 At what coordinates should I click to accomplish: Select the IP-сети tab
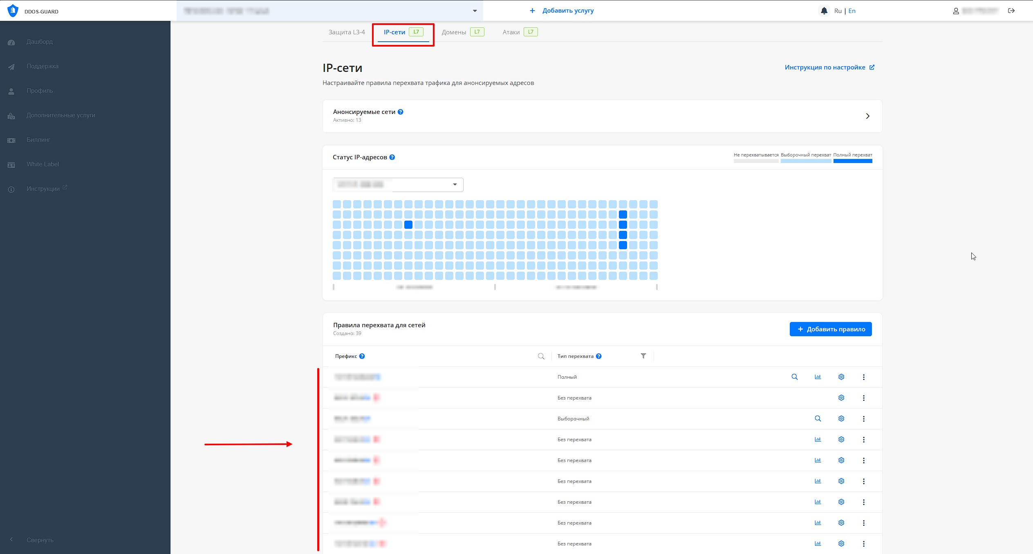pyautogui.click(x=403, y=32)
